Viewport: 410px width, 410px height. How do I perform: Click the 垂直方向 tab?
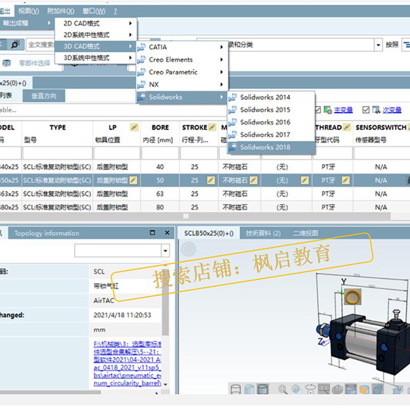tap(44, 96)
